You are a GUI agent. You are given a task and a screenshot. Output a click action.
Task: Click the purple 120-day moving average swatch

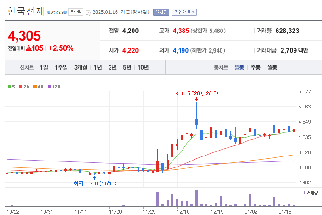pos(49,86)
